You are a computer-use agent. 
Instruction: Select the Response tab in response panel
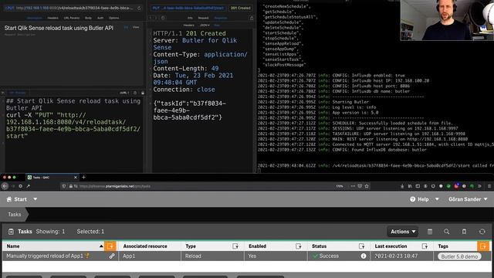(x=221, y=18)
